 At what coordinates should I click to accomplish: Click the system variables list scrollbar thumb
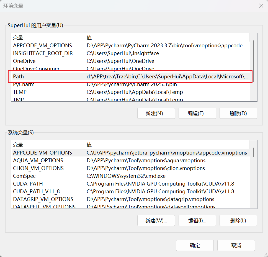(x=253, y=152)
